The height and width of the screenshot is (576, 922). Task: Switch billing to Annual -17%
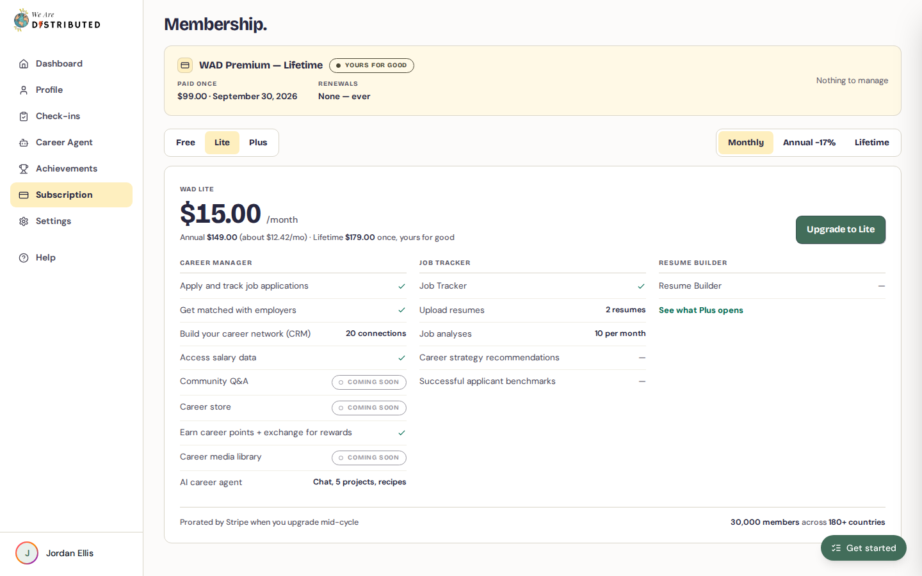809,143
